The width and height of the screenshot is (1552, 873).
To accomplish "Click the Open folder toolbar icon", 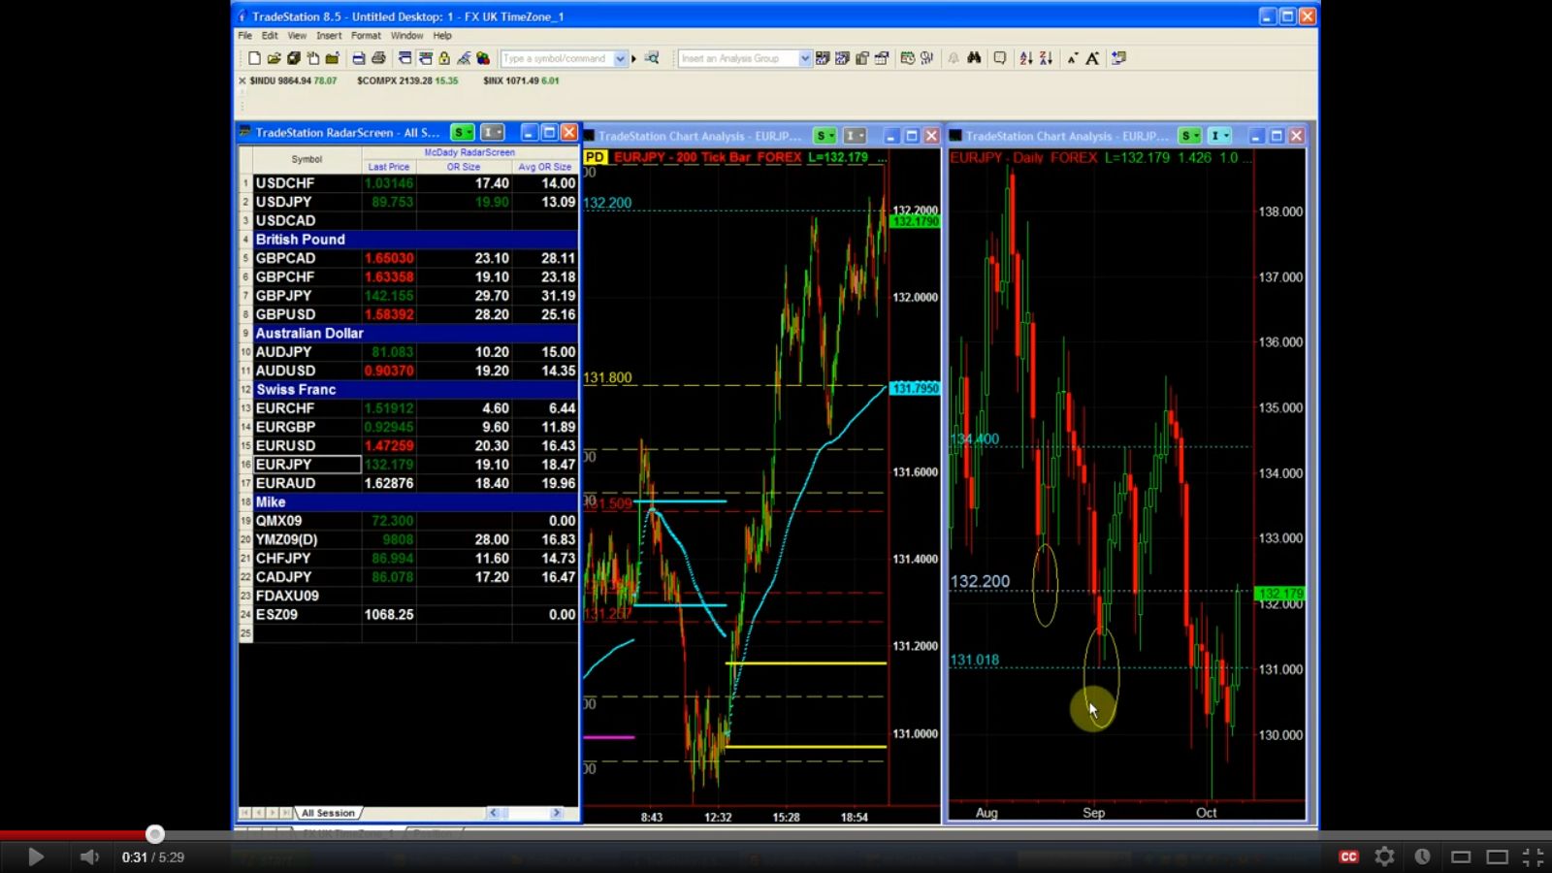I will tap(274, 58).
